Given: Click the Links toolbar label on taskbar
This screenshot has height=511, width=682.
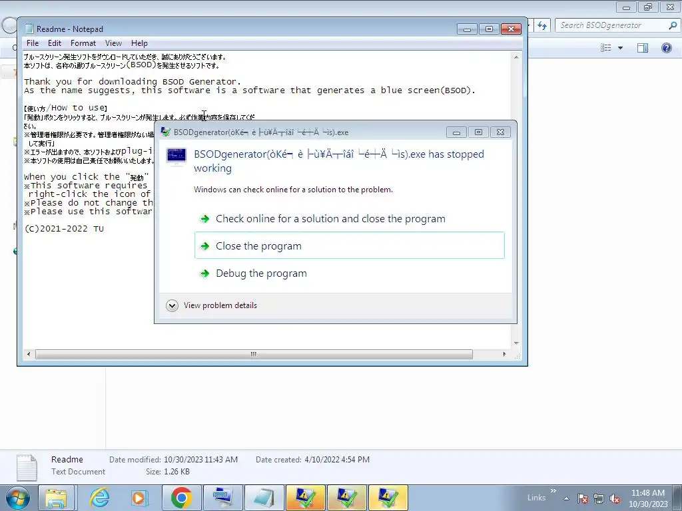Looking at the screenshot, I should tap(536, 498).
